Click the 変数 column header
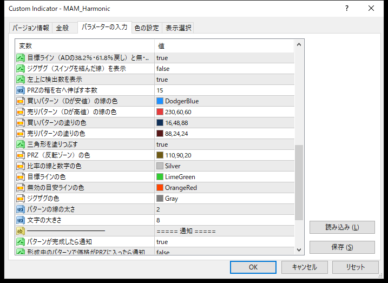Image resolution: width=388 pixels, height=283 pixels. (85, 46)
